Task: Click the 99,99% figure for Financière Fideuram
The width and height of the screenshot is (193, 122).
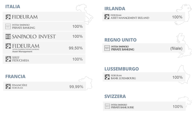Action: point(76,87)
